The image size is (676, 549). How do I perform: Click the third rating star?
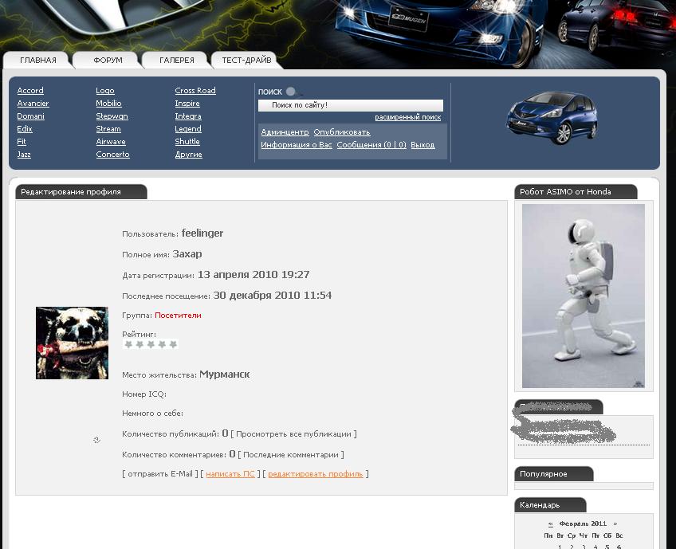[x=151, y=344]
